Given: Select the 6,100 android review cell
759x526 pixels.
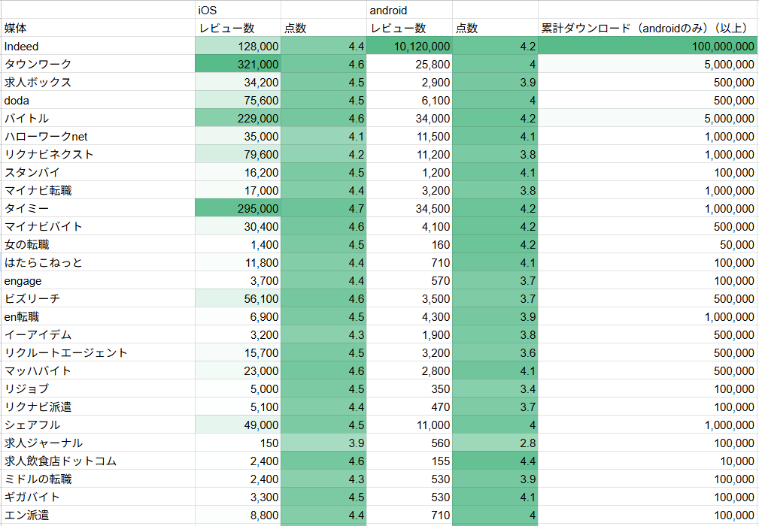Looking at the screenshot, I should point(409,101).
